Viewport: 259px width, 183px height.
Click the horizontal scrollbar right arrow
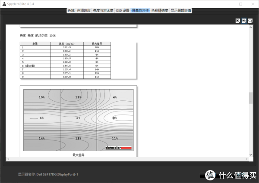246,159
